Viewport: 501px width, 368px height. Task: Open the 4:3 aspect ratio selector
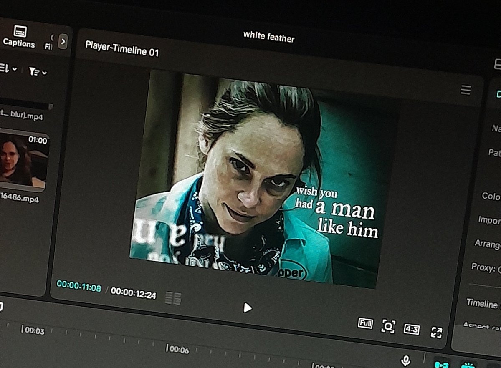tap(412, 329)
